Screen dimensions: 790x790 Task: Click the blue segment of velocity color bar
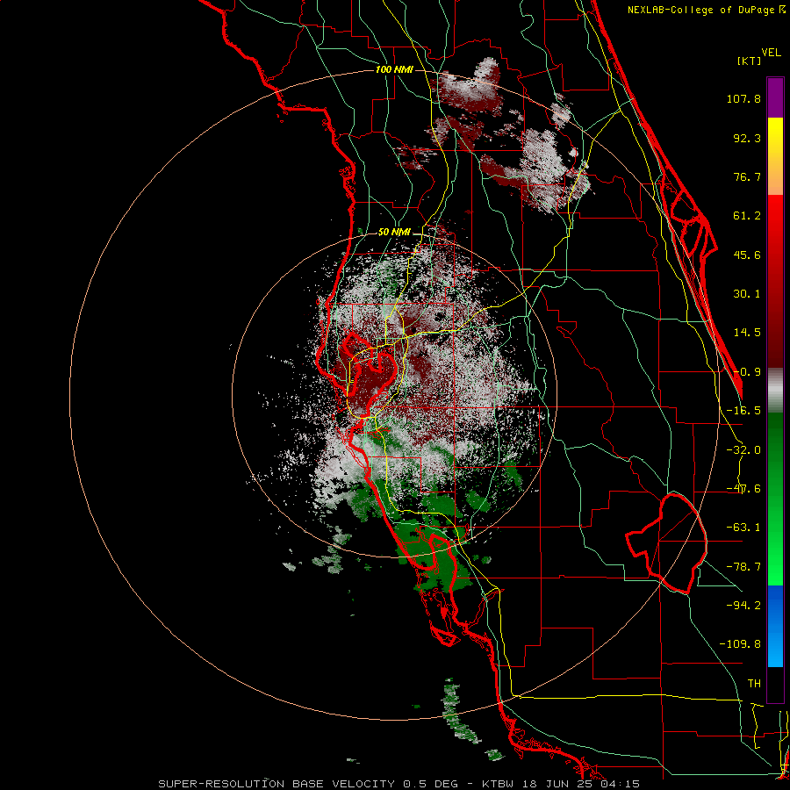click(775, 626)
